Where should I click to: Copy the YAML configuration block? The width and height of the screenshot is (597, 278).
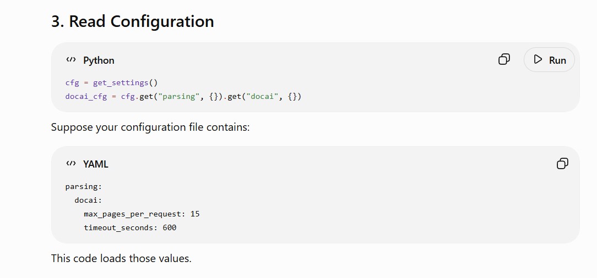pyautogui.click(x=562, y=164)
